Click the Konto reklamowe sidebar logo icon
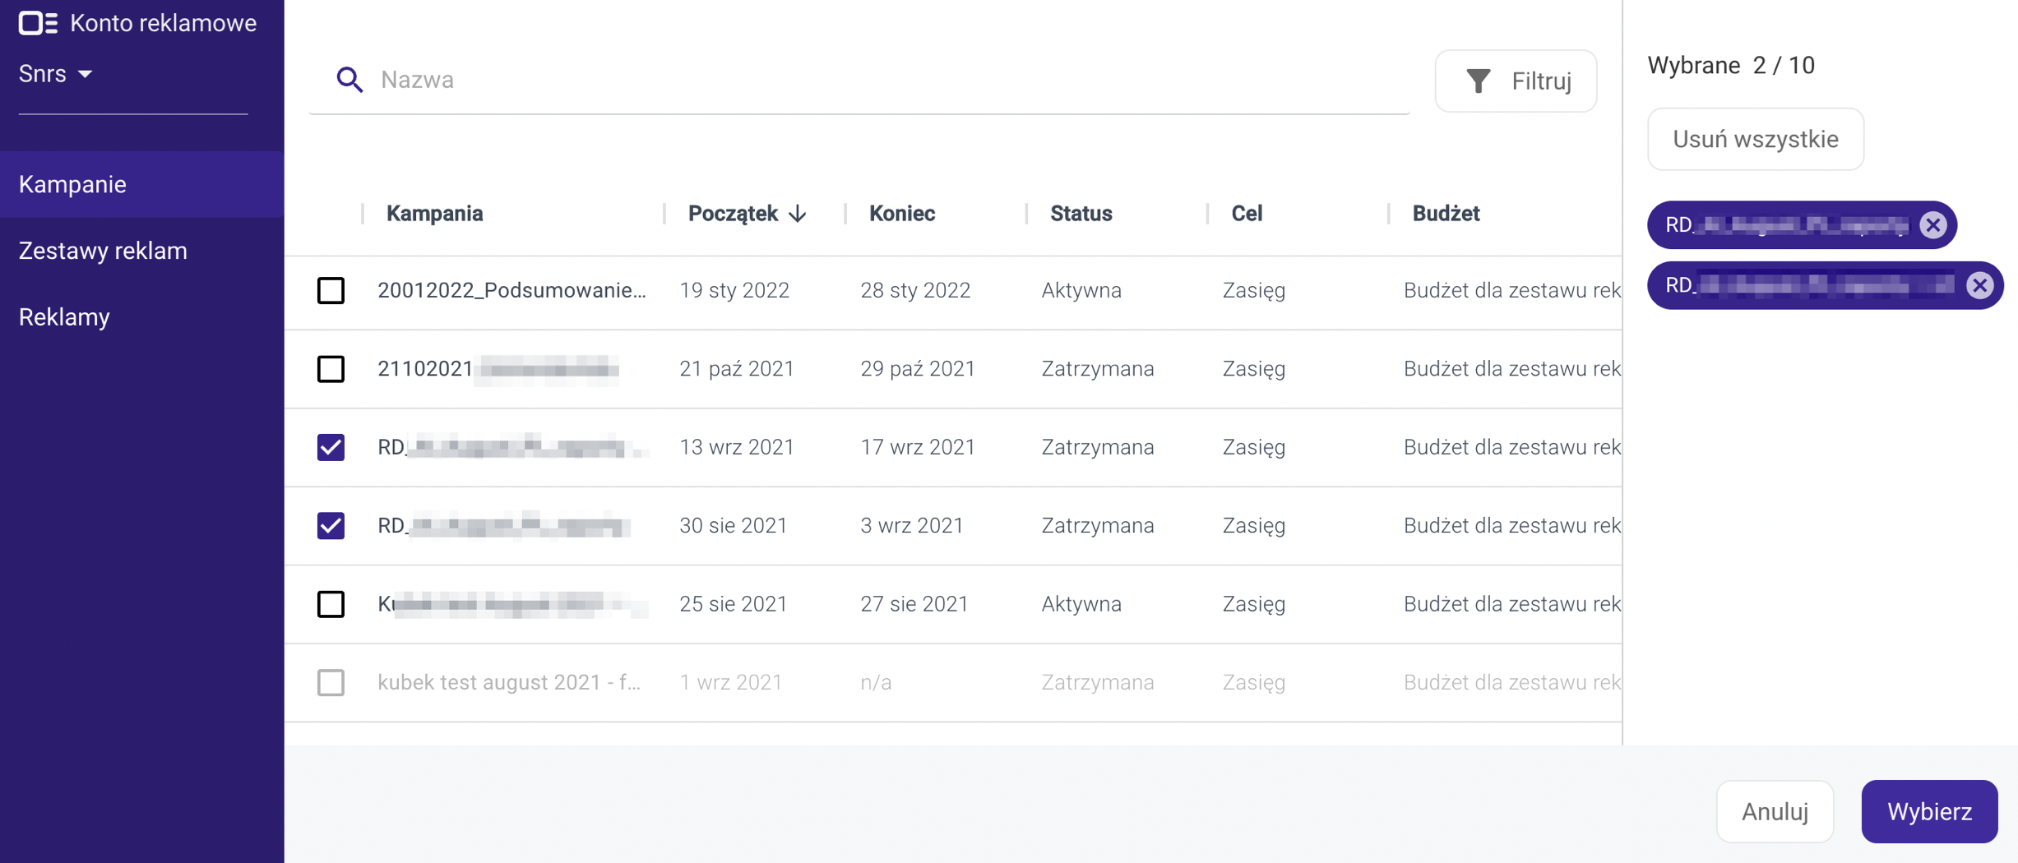Image resolution: width=2018 pixels, height=863 pixels. (x=38, y=23)
